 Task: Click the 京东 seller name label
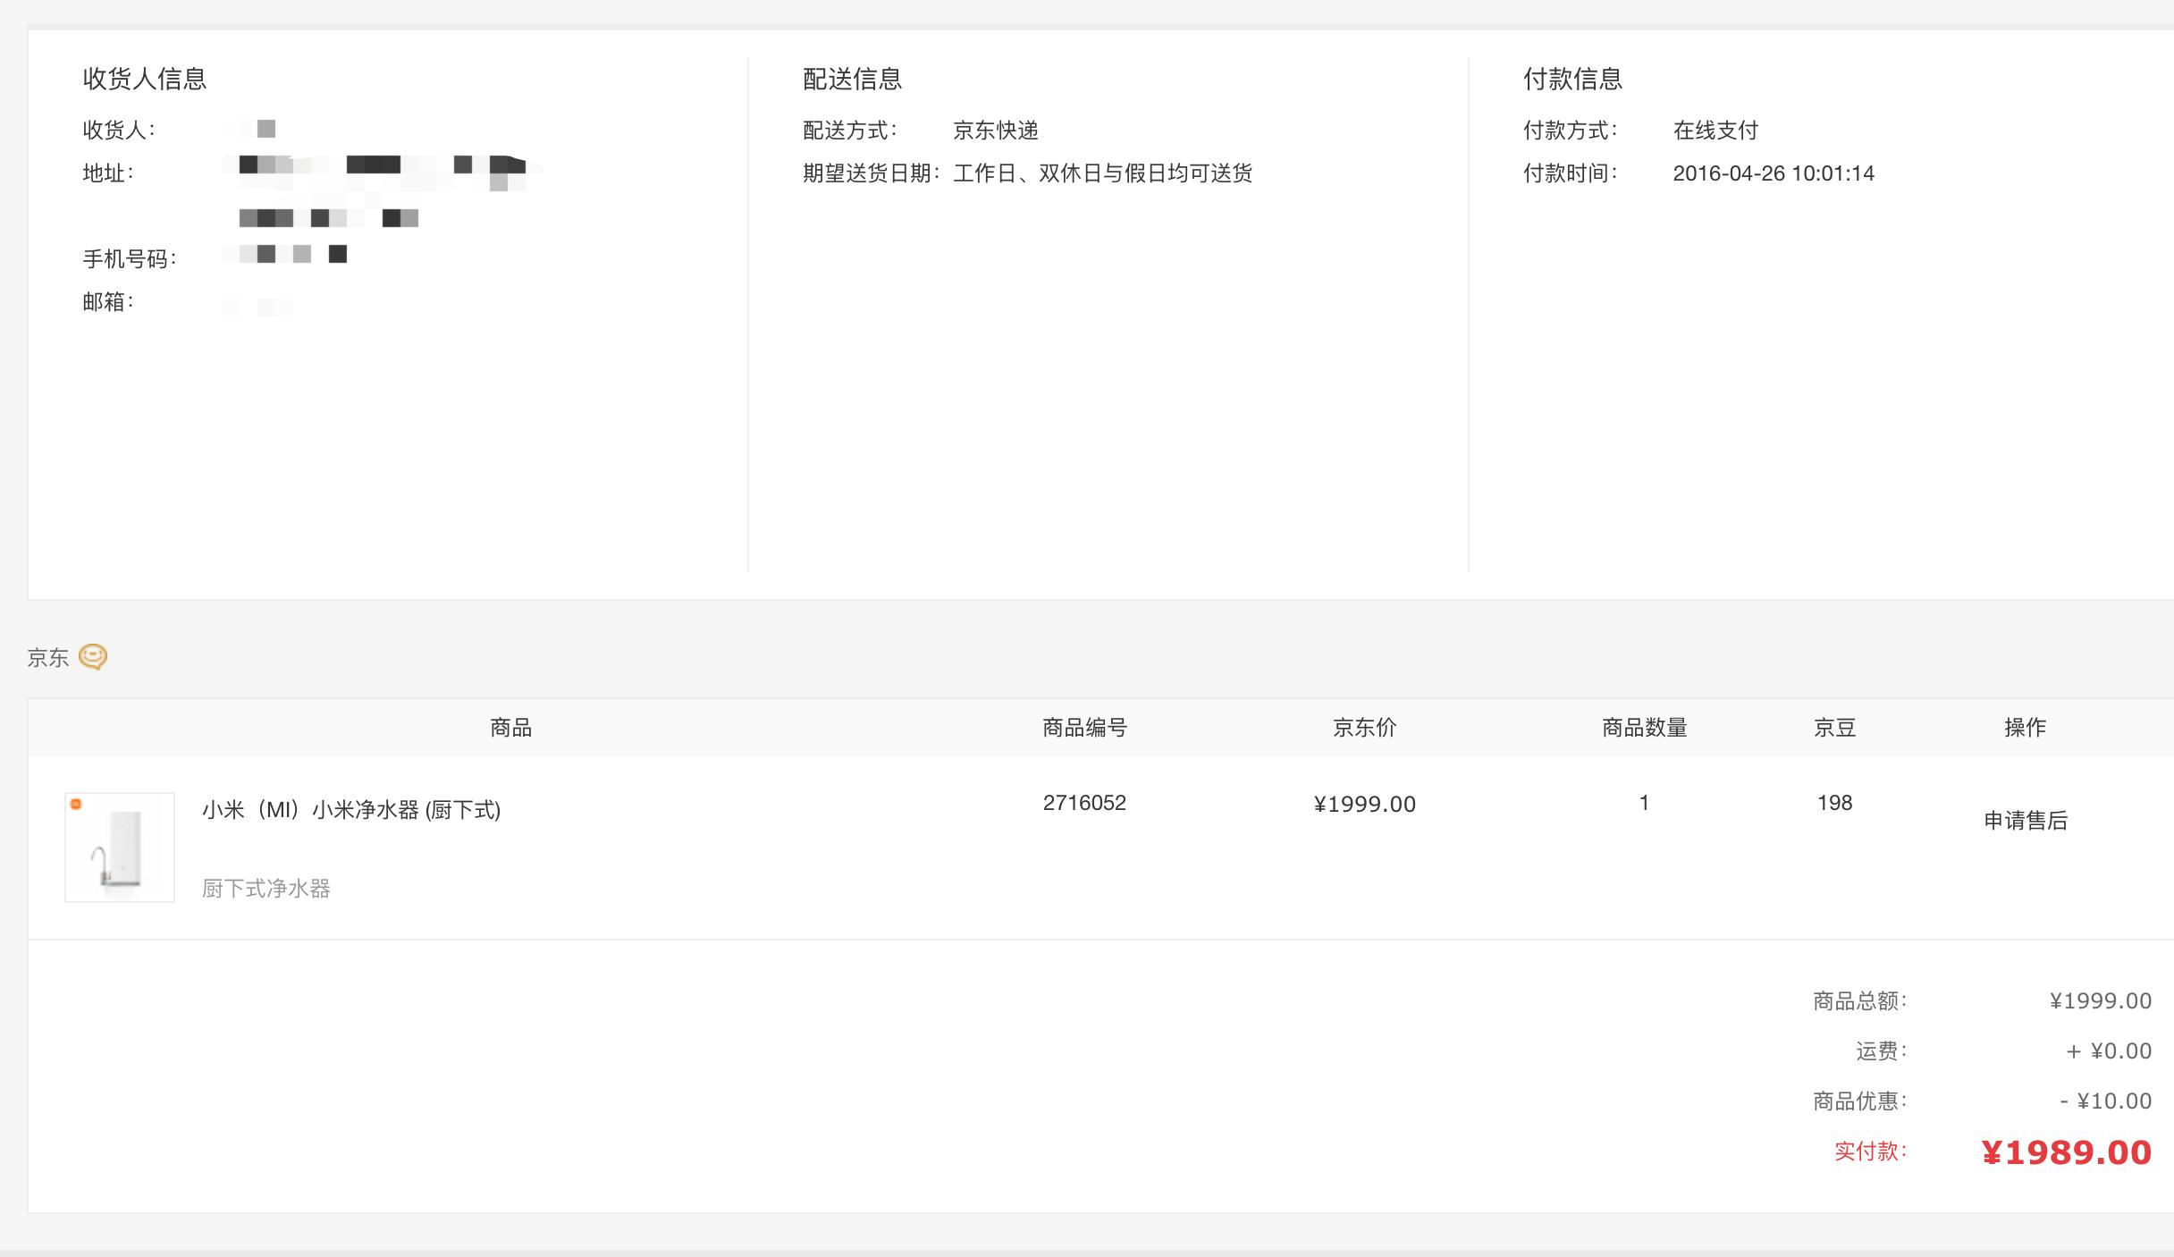[x=48, y=659]
